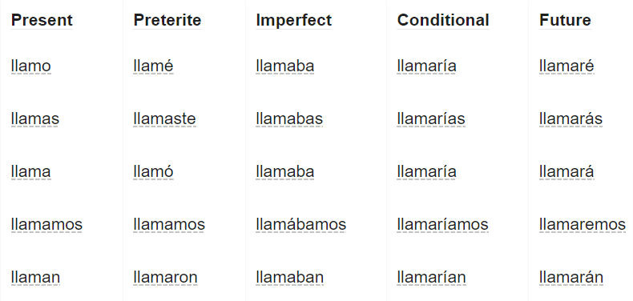Click llamaste in the Preterite column
633x301 pixels.
click(165, 119)
